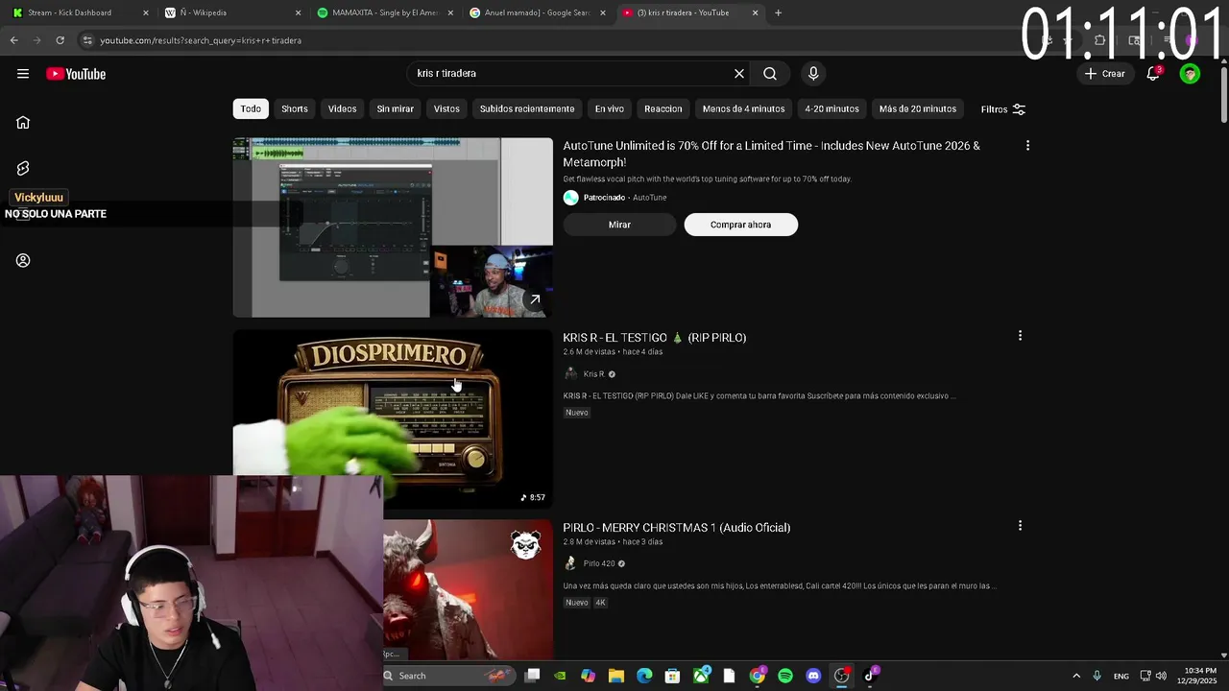1229x691 pixels.
Task: Select the 4-20 minutos filter chip
Action: point(831,108)
